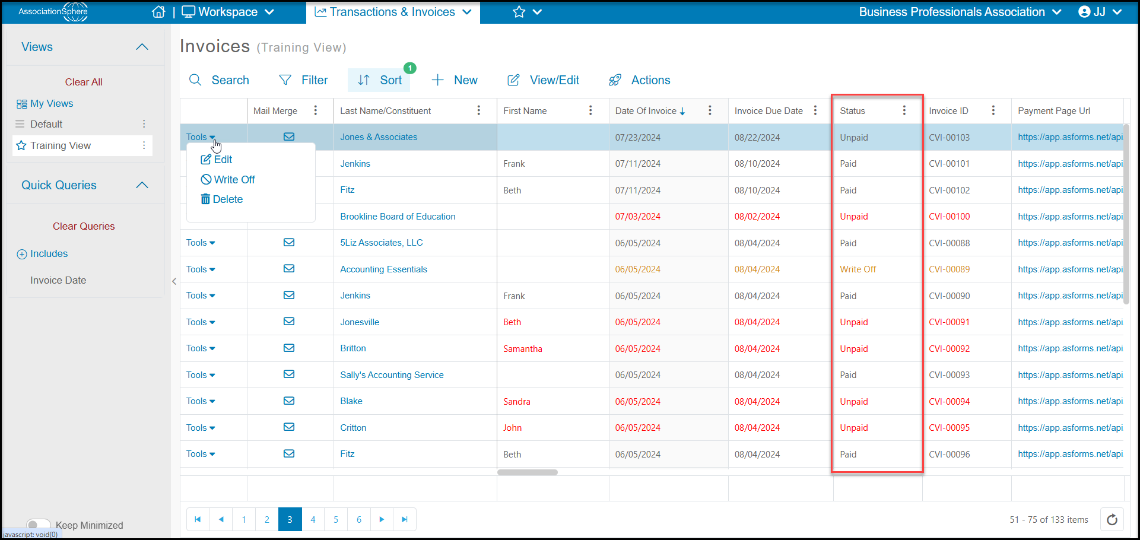Open options for Training View
This screenshot has height=540, width=1140.
144,145
